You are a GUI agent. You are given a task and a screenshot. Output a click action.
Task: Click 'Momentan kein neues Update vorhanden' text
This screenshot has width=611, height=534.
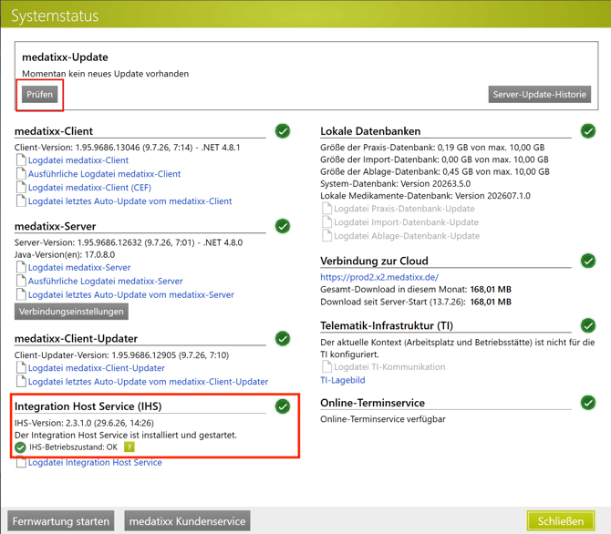106,74
